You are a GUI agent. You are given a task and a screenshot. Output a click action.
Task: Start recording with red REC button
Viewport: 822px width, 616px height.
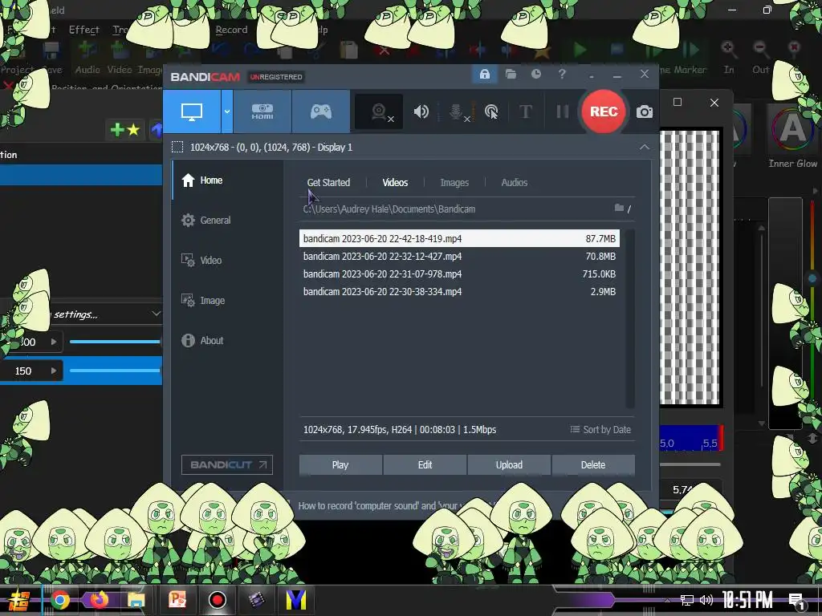pos(604,111)
